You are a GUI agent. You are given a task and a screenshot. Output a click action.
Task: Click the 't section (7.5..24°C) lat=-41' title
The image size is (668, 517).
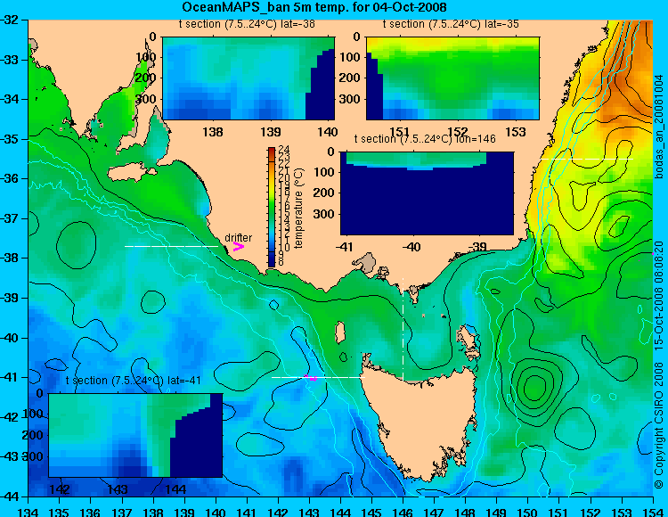tap(134, 381)
